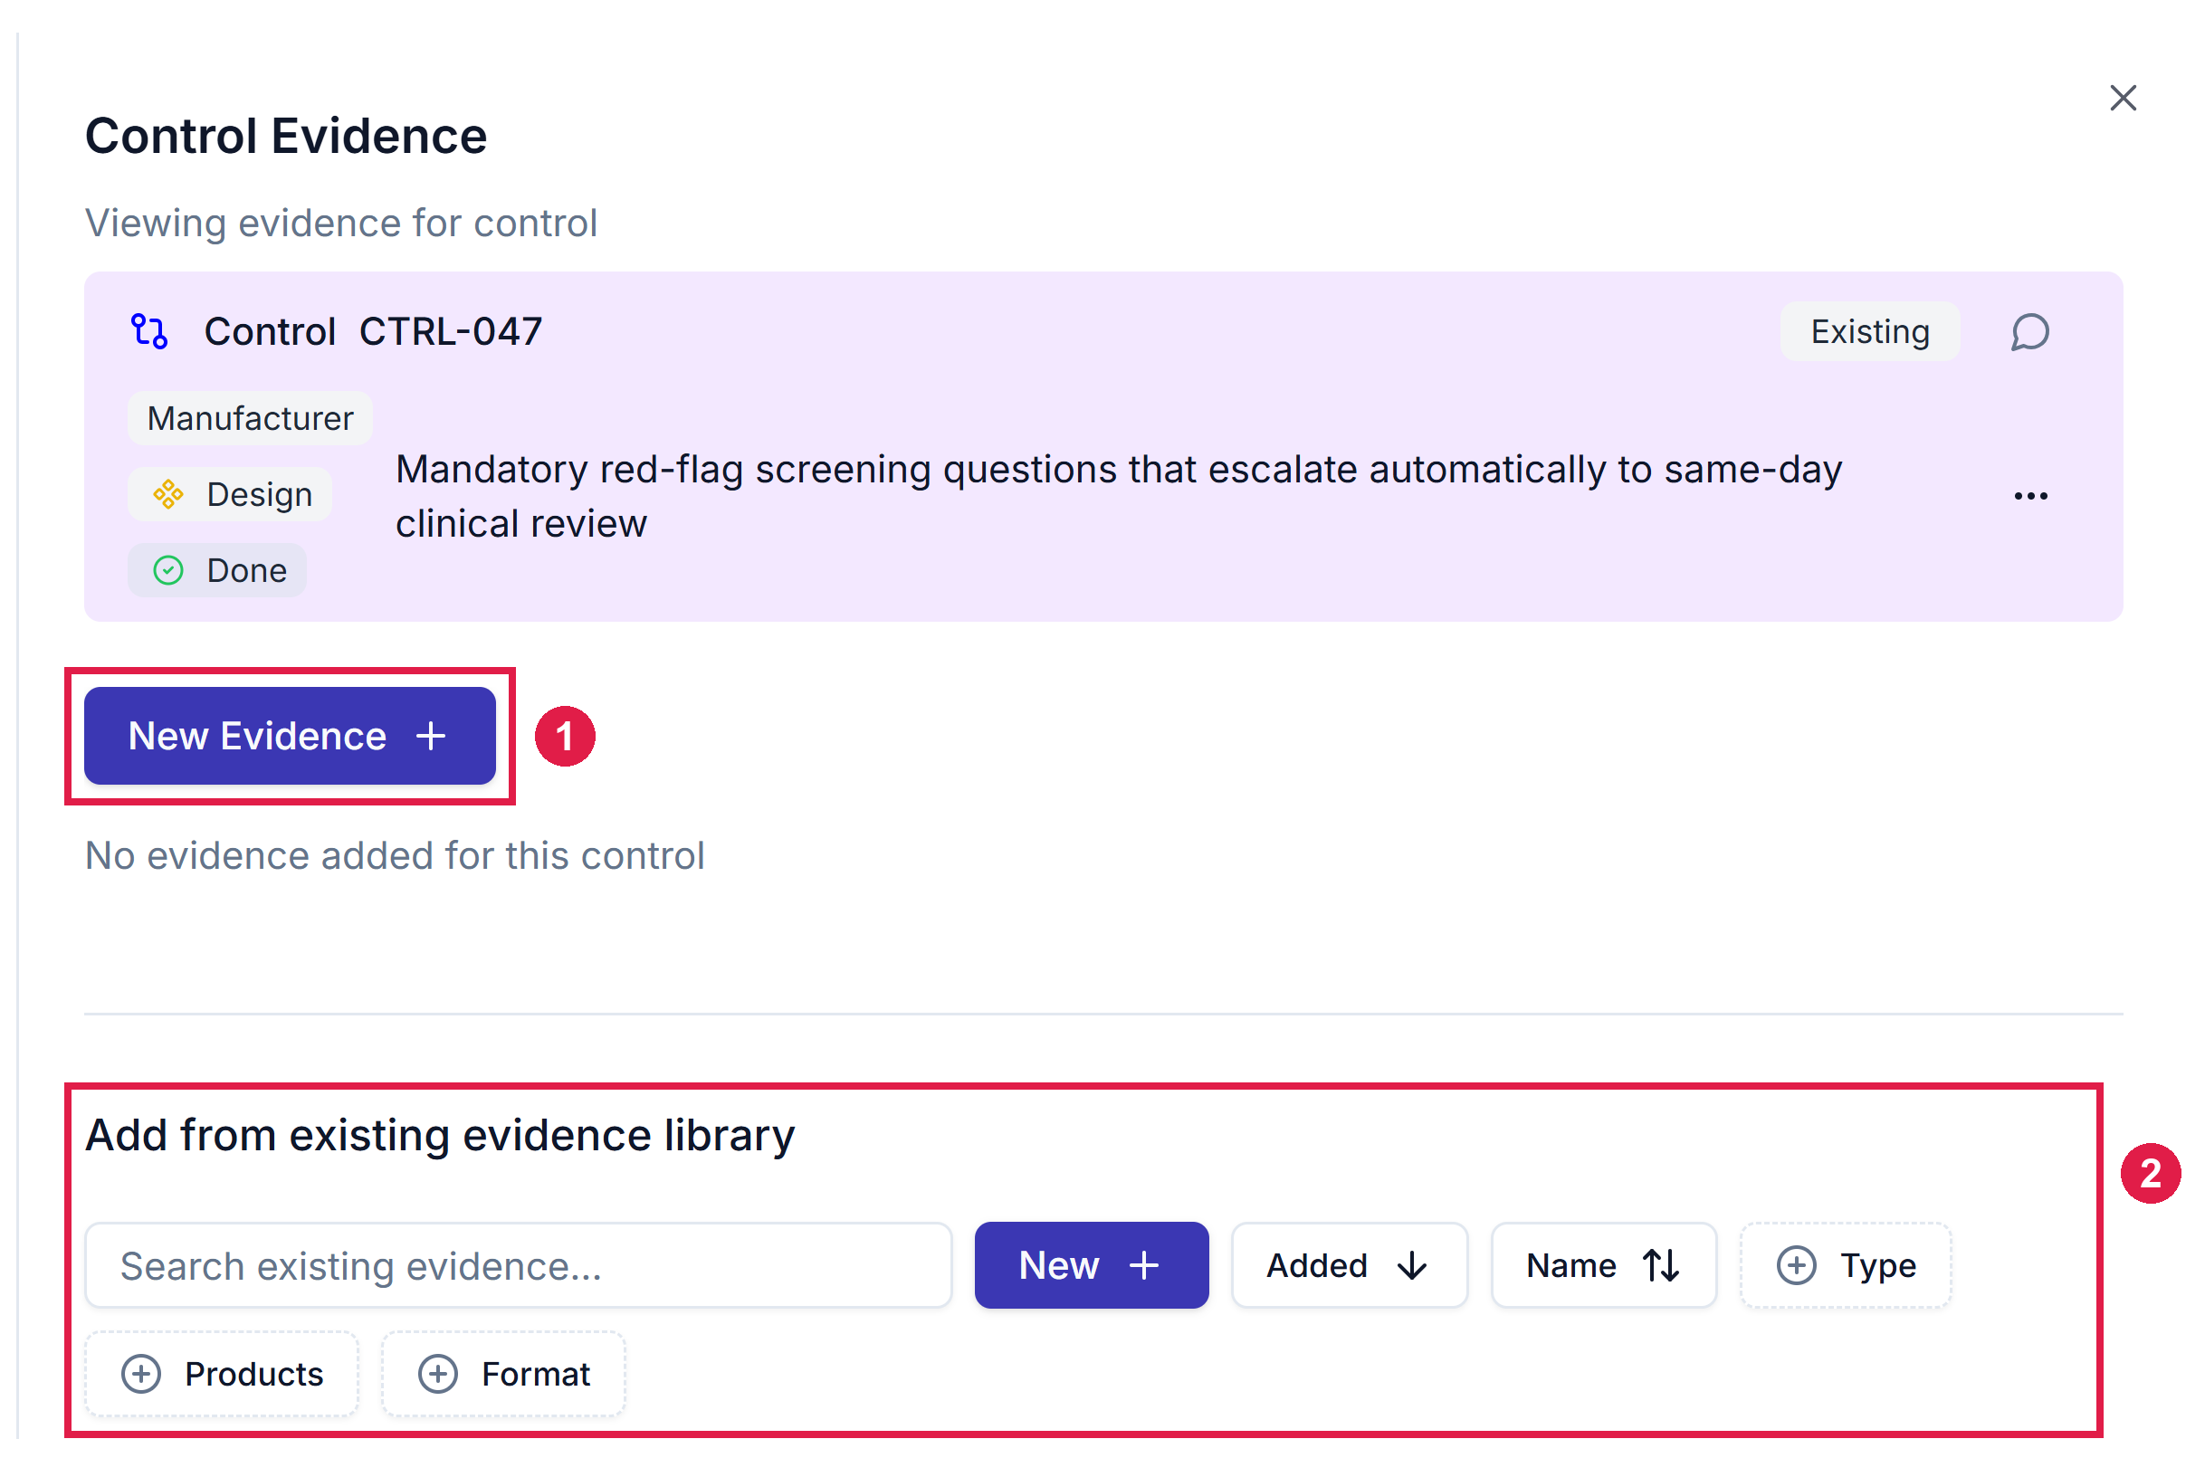
Task: Click the Existing badge
Action: click(1869, 331)
